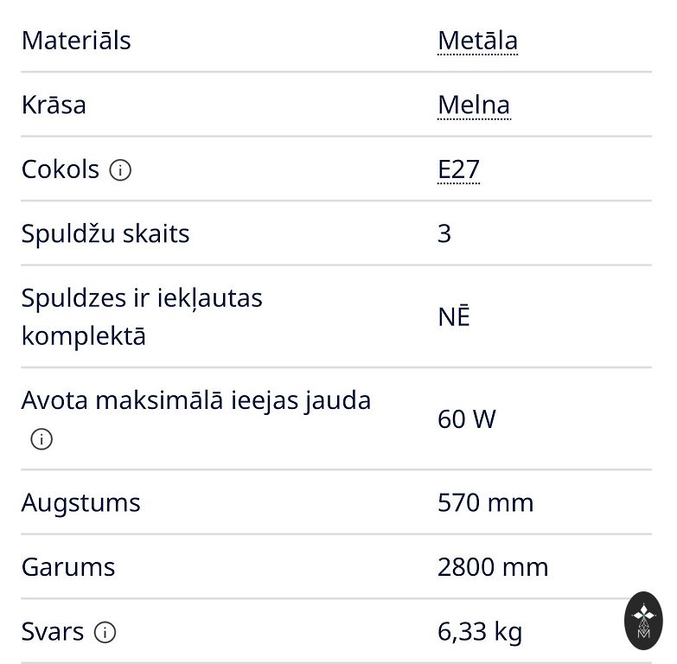Select the Cokols label text

coord(61,169)
